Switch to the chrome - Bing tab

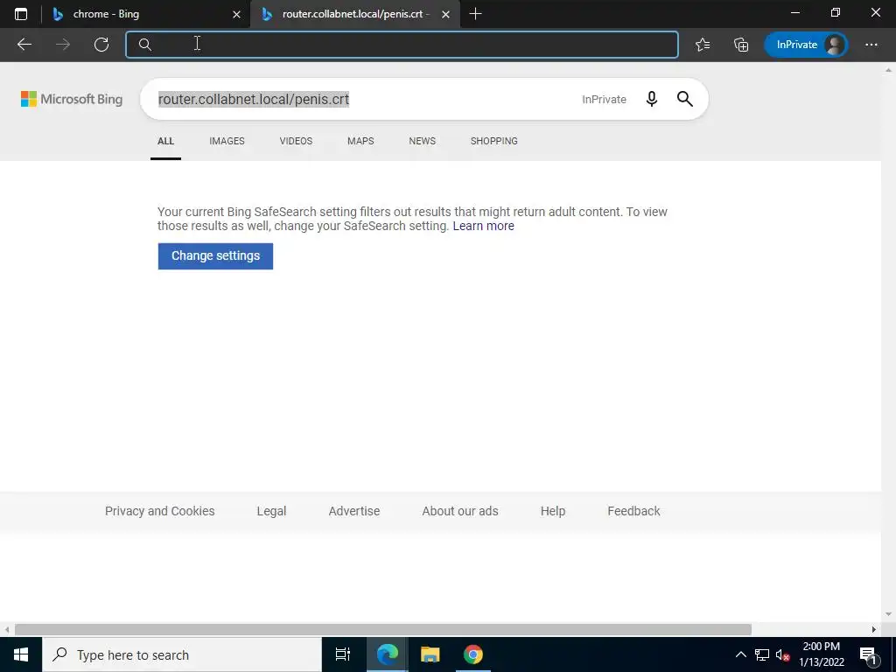[x=146, y=14]
